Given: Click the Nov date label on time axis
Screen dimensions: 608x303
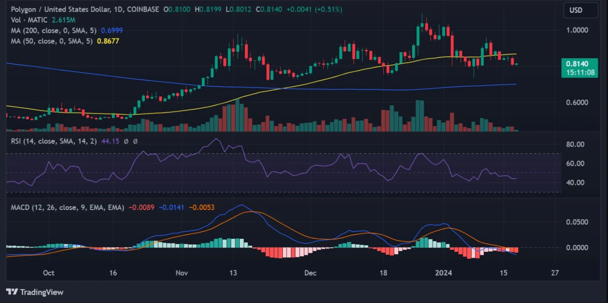Looking at the screenshot, I should (182, 273).
